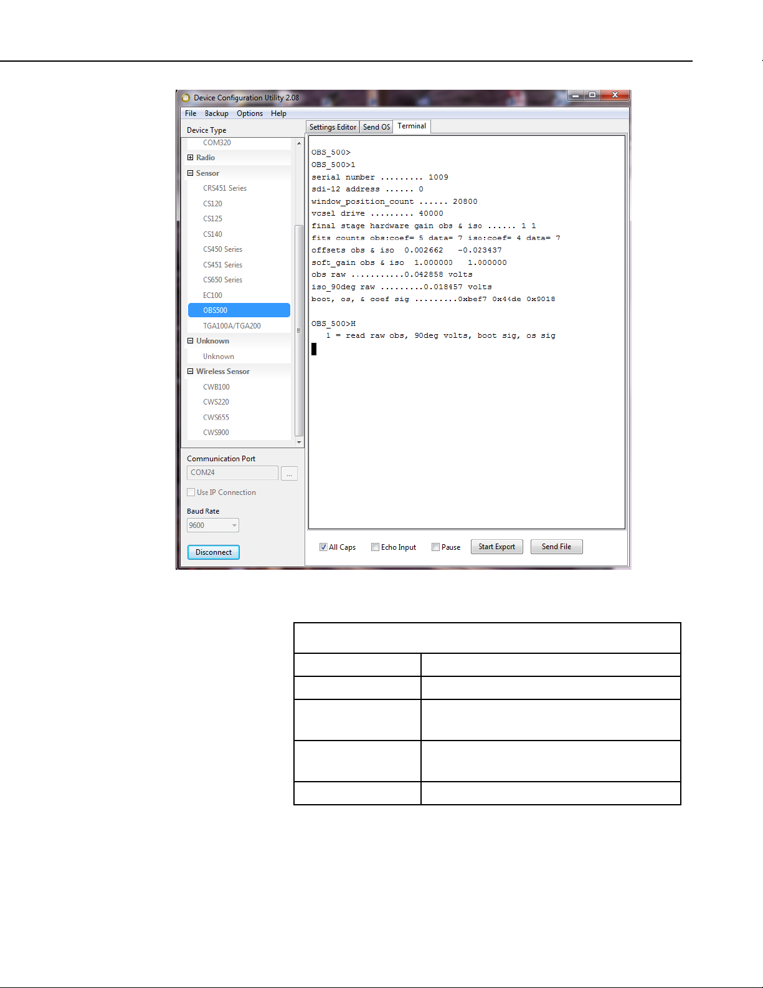763x988 pixels.
Task: Select the CS140 sensor
Action: pos(212,234)
